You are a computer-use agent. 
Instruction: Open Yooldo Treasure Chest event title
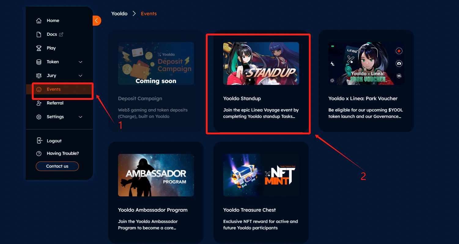pos(249,210)
